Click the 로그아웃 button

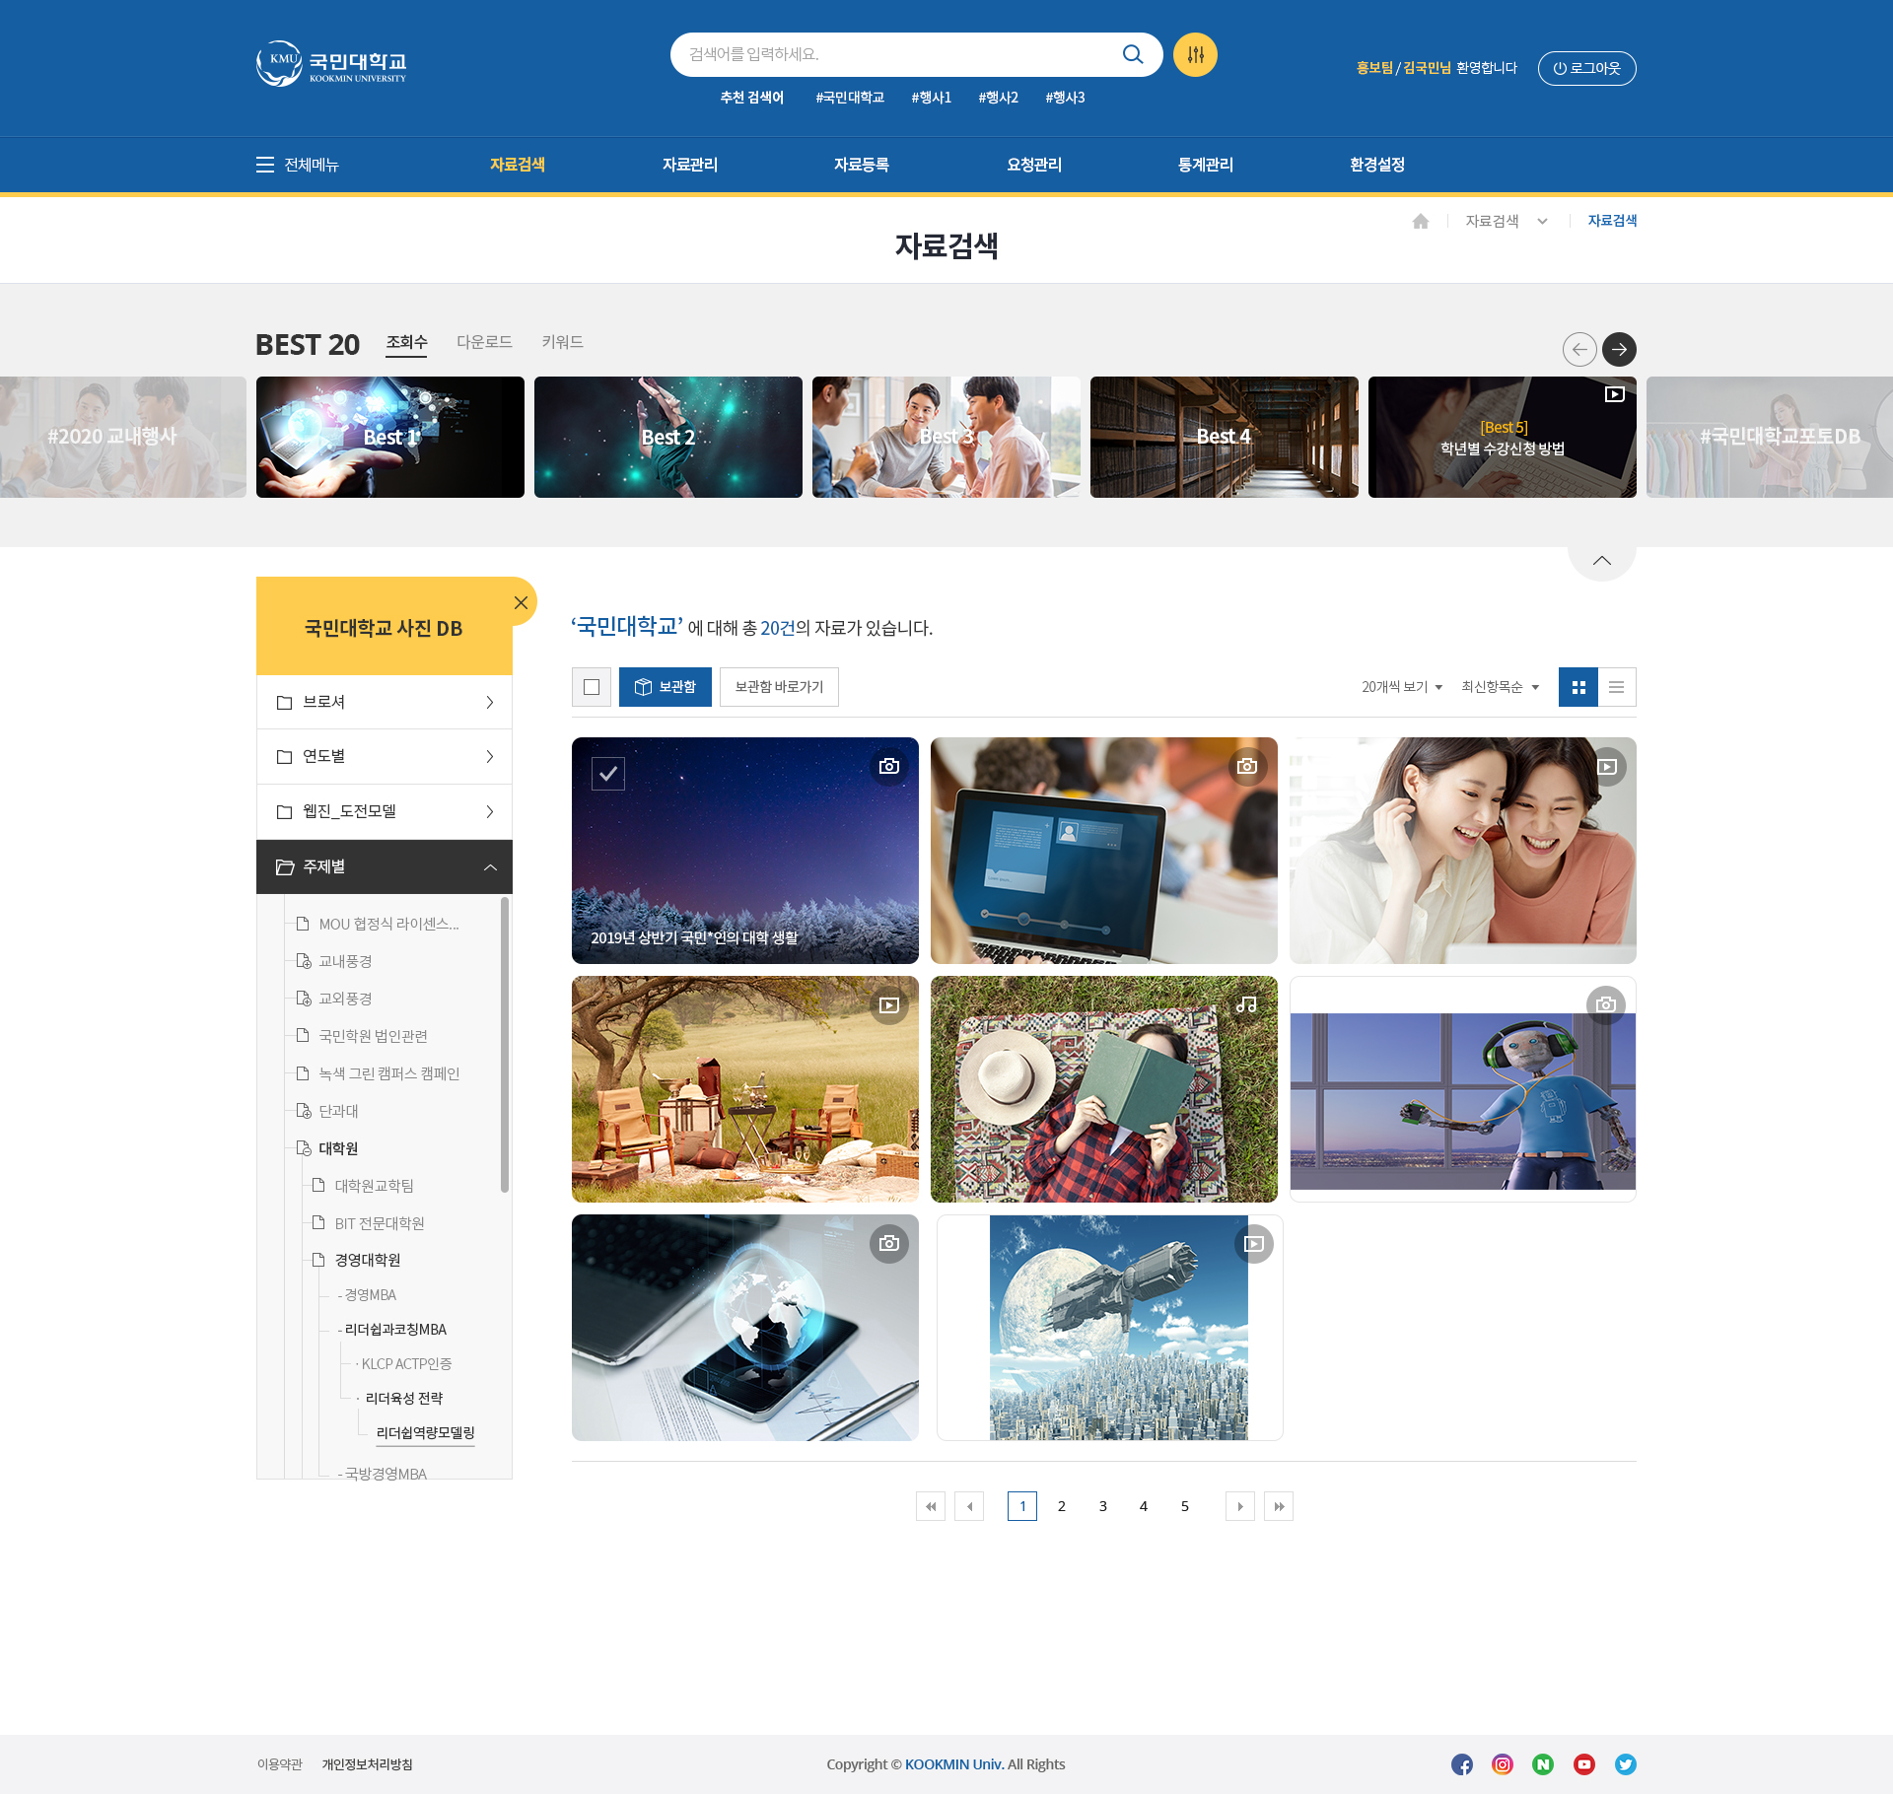1586,68
